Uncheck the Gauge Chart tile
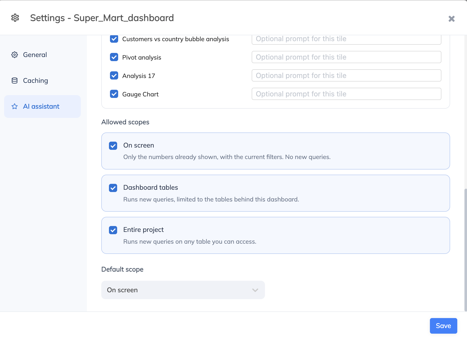The height and width of the screenshot is (338, 467). coord(114,94)
